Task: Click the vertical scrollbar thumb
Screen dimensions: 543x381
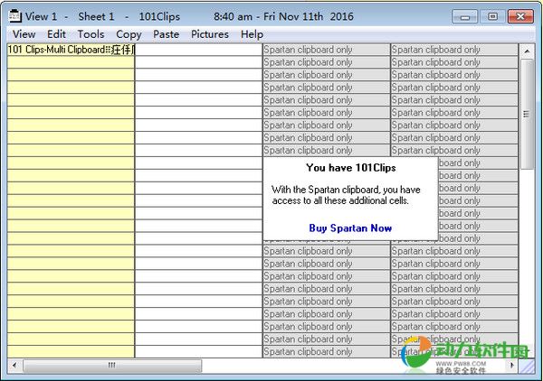Action: point(527,113)
